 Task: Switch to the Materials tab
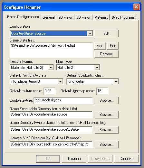[101, 17]
